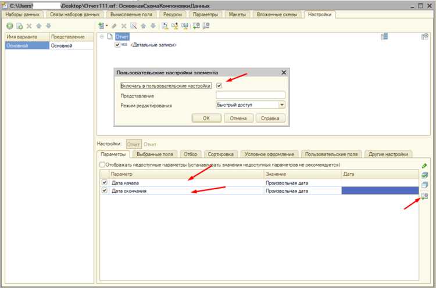
Task: Open the add element dropdown arrow
Action: [x=107, y=26]
